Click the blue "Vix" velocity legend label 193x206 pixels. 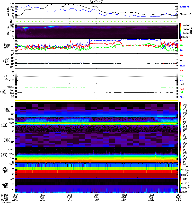click(x=182, y=81)
